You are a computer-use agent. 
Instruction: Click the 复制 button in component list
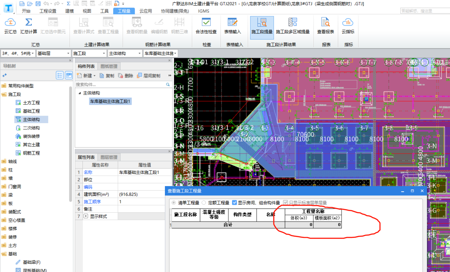pyautogui.click(x=107, y=76)
